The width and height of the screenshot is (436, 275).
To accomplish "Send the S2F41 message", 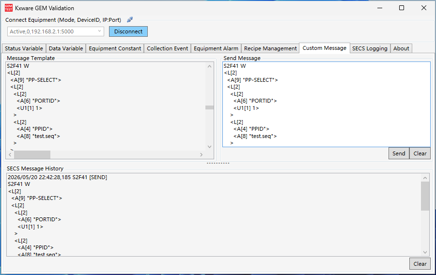I will tap(399, 153).
